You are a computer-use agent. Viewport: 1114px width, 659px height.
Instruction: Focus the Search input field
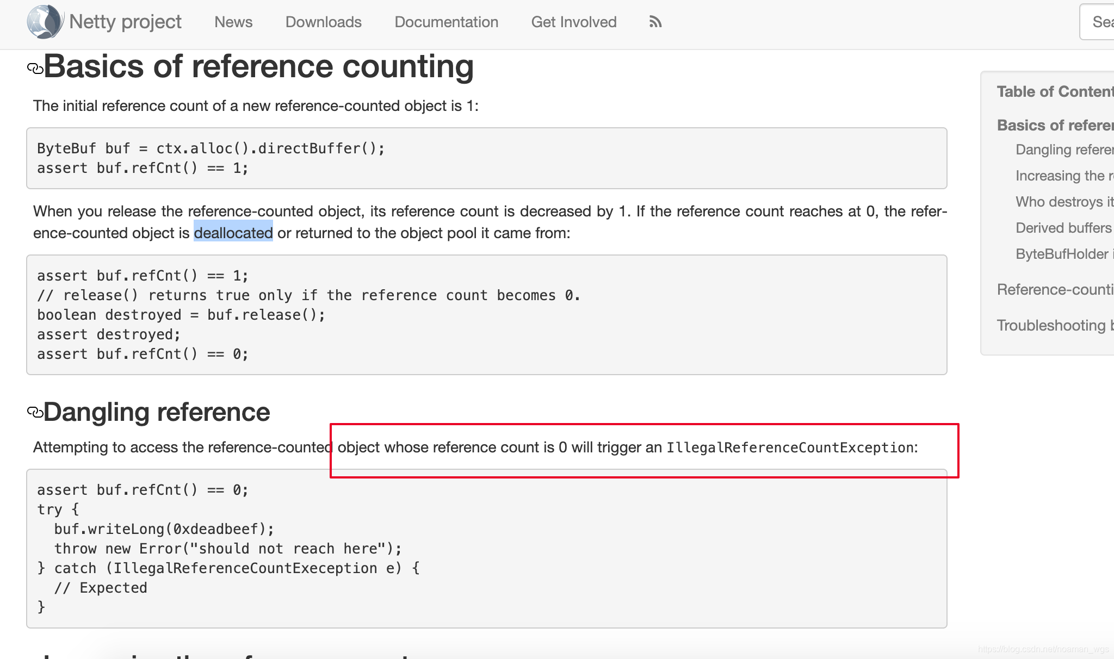click(x=1099, y=22)
